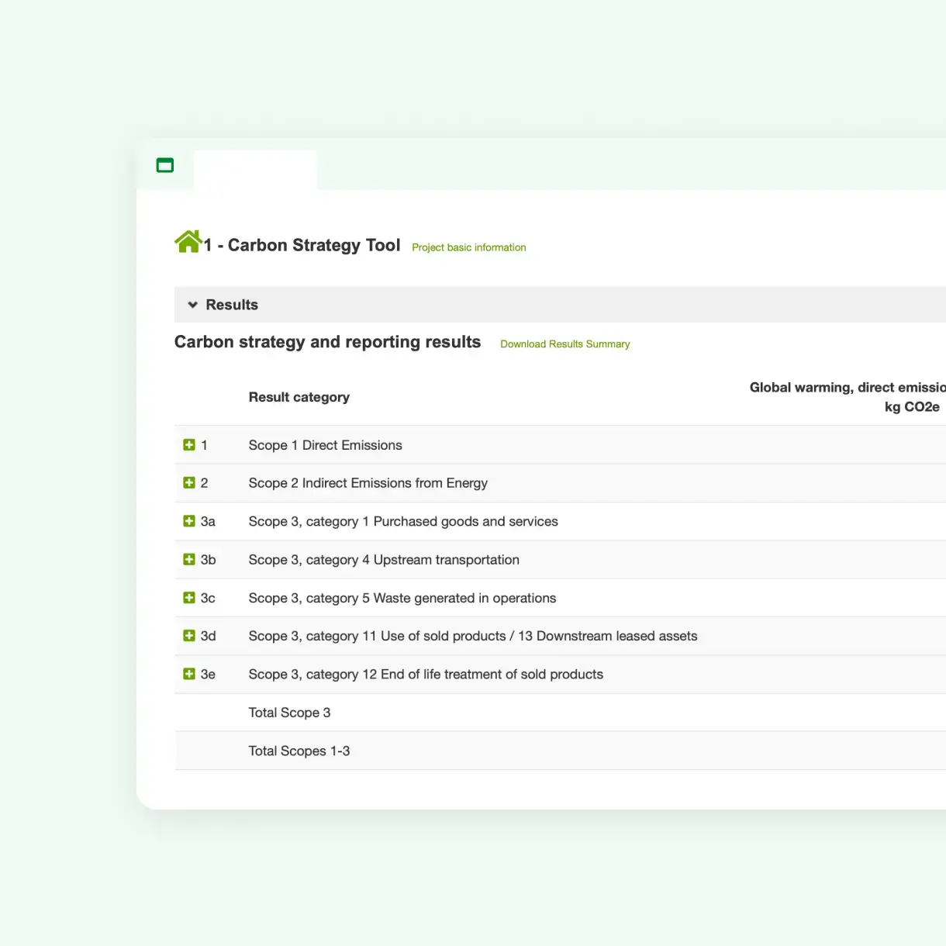This screenshot has height=946, width=946.
Task: Click plus icon for Use of sold products
Action: tap(189, 635)
